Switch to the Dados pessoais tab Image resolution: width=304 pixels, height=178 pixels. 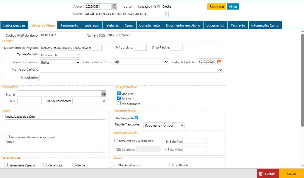point(14,25)
